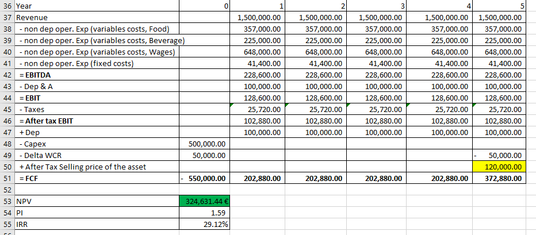536x235 pixels.
Task: Click the yellow 120,000.00 selling price cell
Action: pos(499,167)
